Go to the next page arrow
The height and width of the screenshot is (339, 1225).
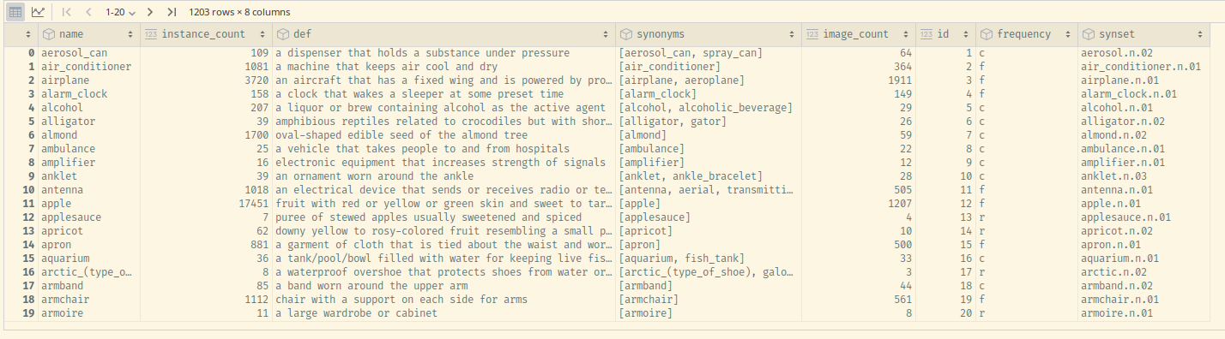(150, 12)
